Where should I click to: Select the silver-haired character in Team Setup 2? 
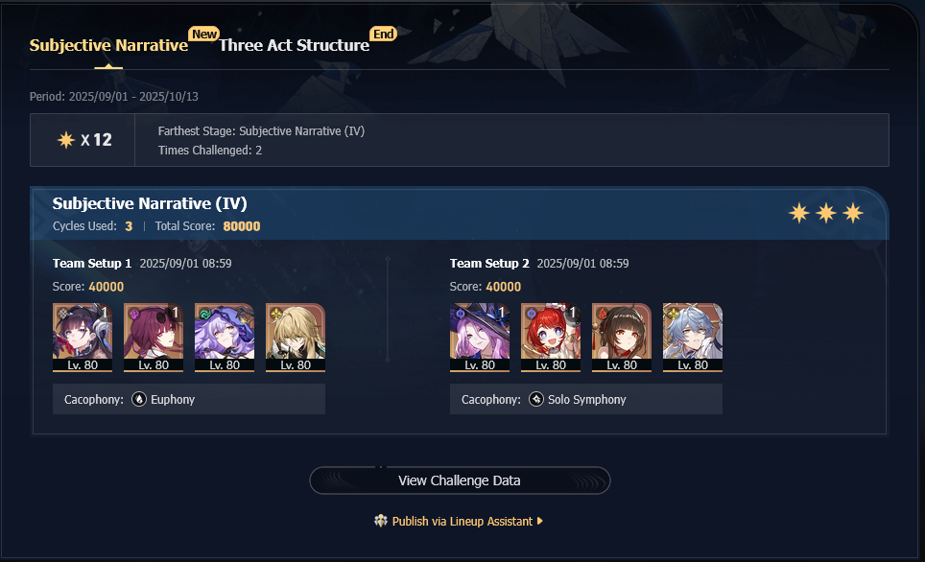pyautogui.click(x=693, y=338)
